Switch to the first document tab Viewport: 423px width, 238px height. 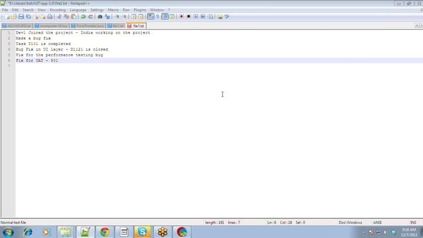tap(17, 26)
